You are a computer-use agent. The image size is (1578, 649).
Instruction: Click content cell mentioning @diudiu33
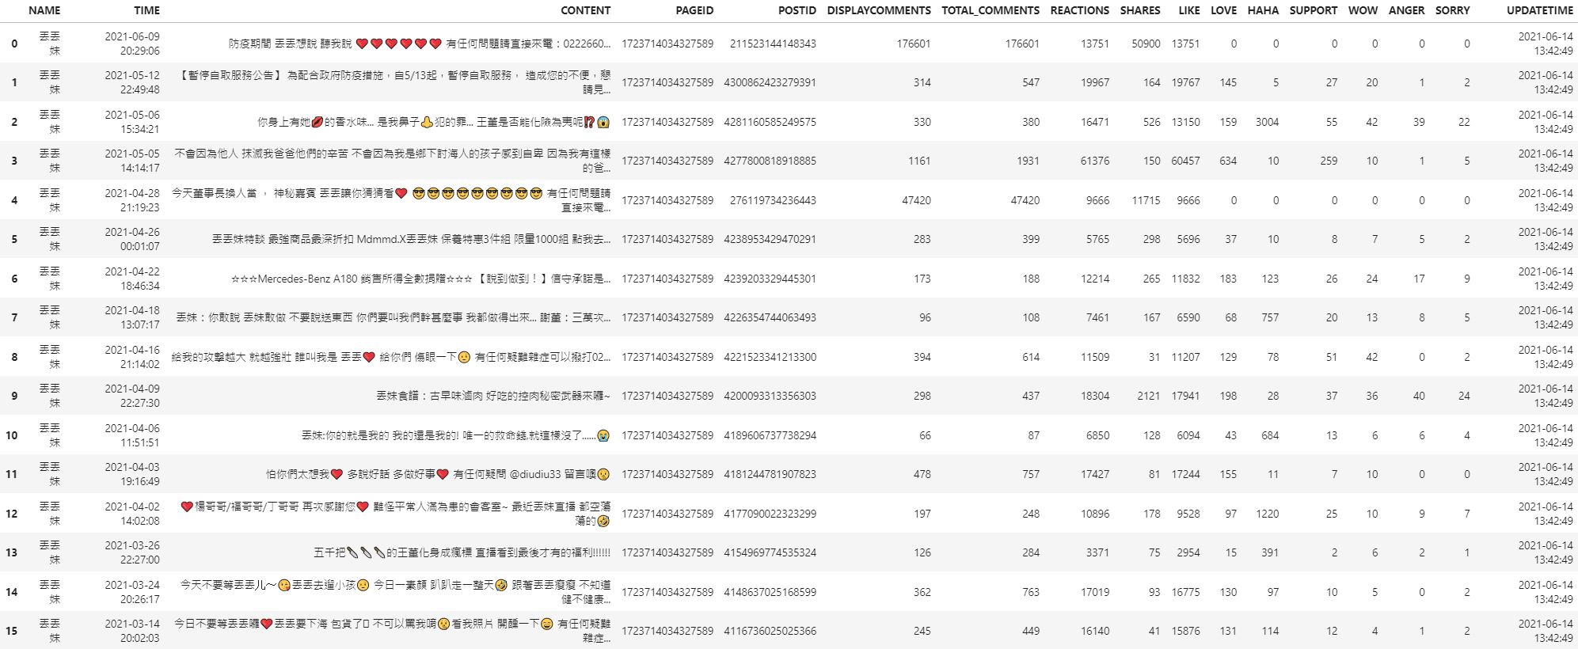click(438, 474)
